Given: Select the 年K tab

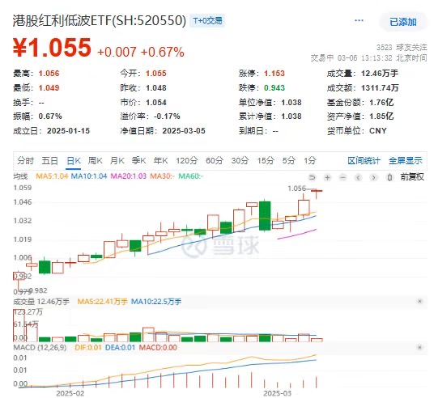Looking at the screenshot, I should (160, 161).
